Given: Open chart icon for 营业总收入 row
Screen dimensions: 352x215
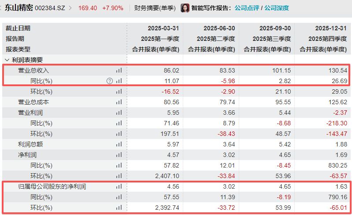Looking at the screenshot, I should coord(119,70).
